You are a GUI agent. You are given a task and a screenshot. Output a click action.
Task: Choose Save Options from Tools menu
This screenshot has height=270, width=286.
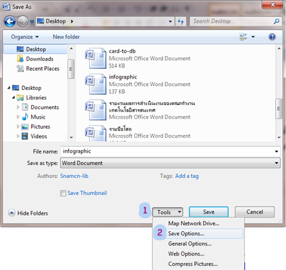[x=198, y=233]
